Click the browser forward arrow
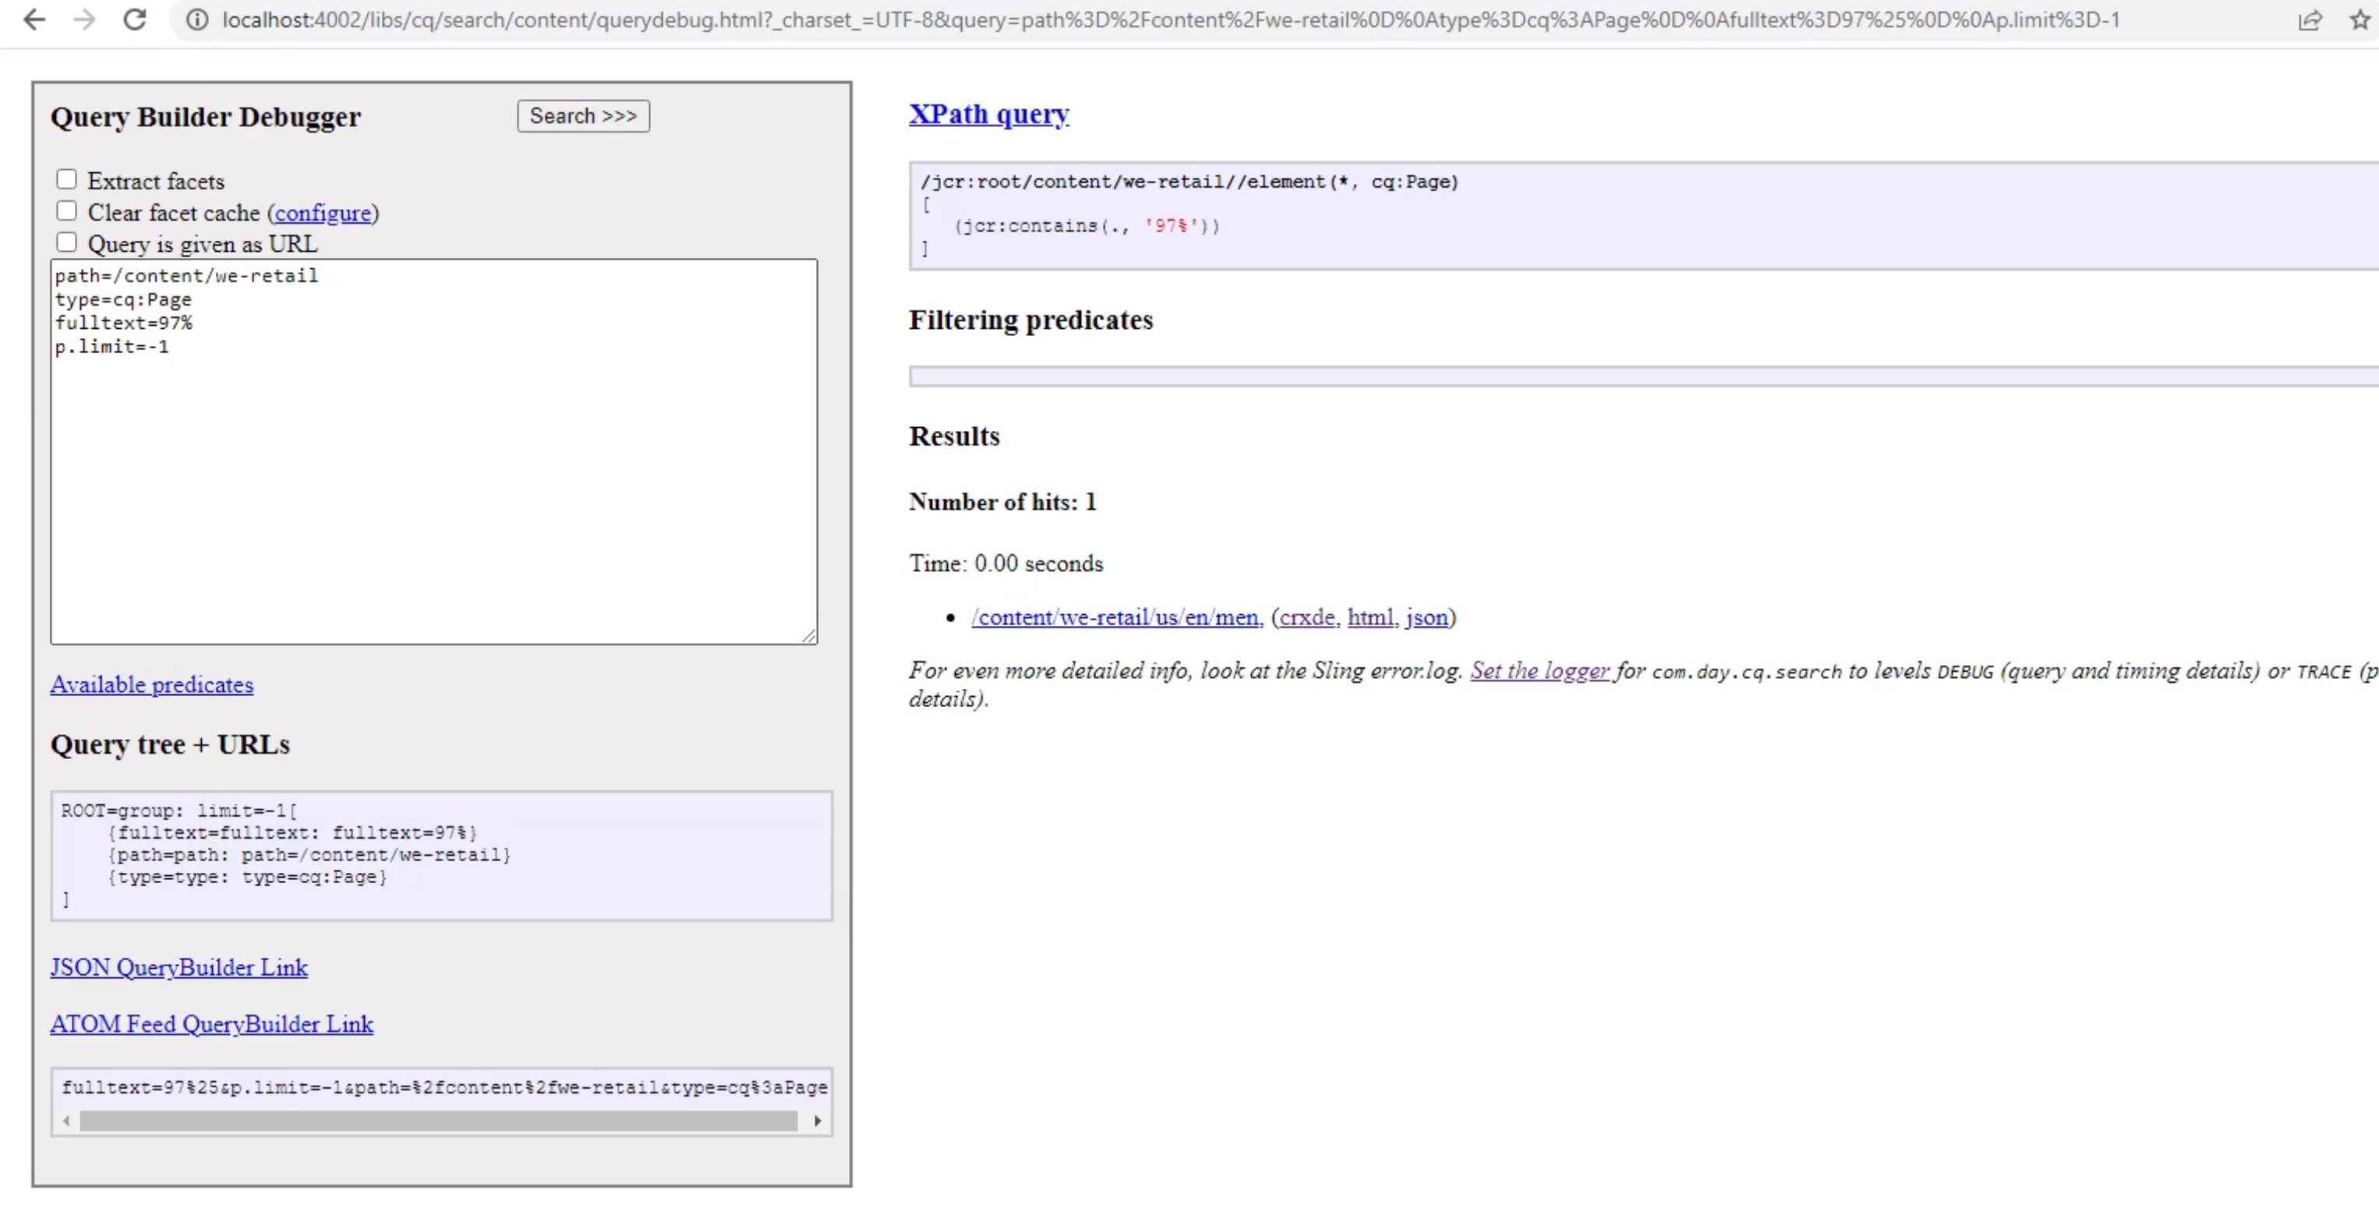Image resolution: width=2379 pixels, height=1219 pixels. [x=84, y=19]
